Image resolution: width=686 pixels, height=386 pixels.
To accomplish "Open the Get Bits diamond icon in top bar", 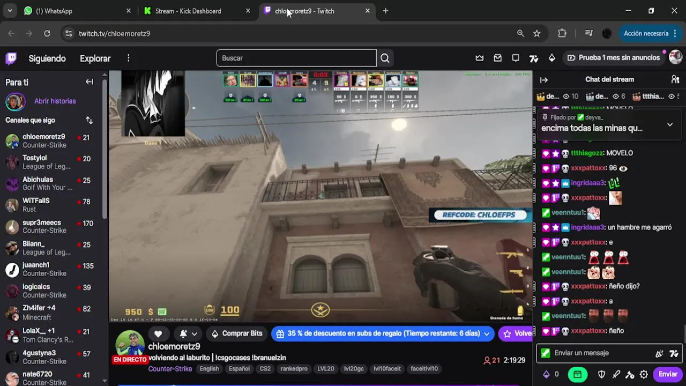I will [552, 58].
